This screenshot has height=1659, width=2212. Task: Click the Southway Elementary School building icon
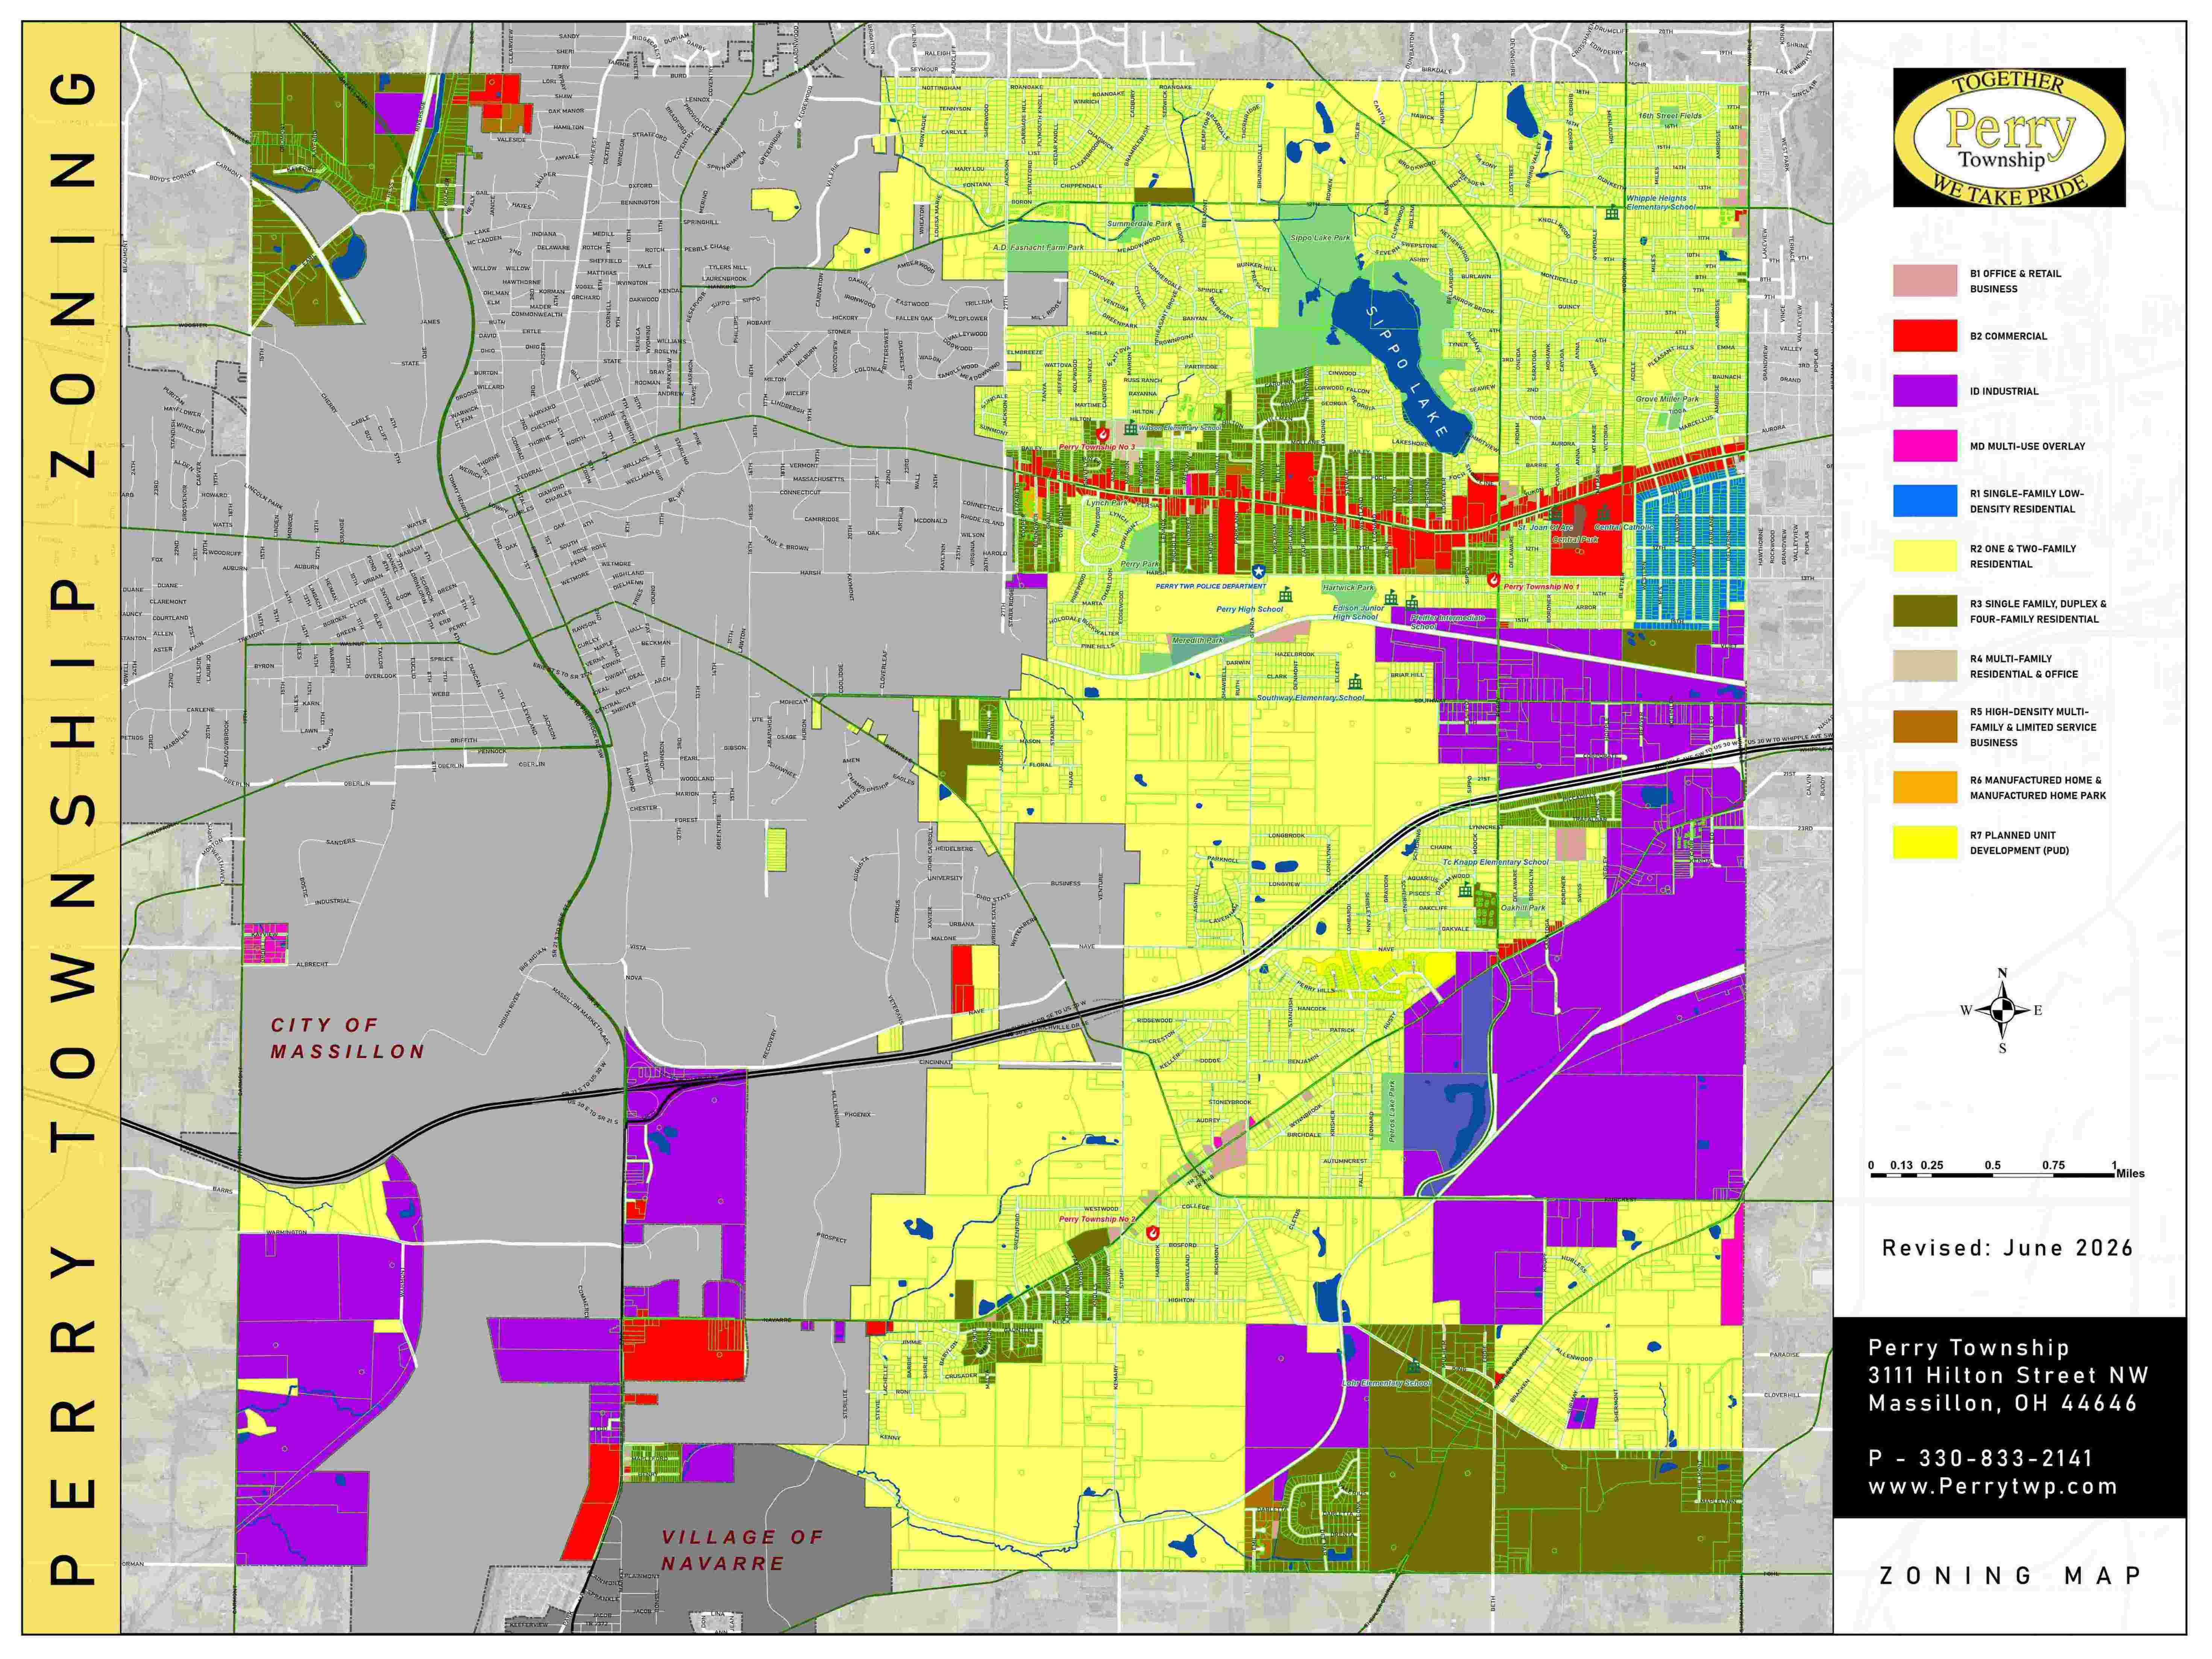(x=1355, y=682)
